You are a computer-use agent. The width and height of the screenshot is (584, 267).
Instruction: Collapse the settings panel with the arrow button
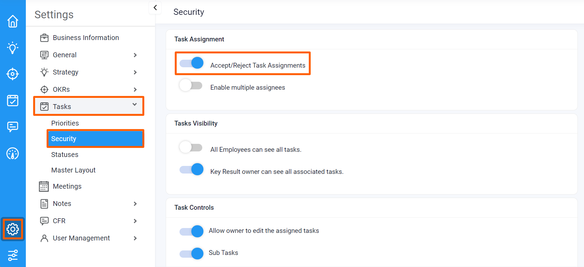click(155, 8)
